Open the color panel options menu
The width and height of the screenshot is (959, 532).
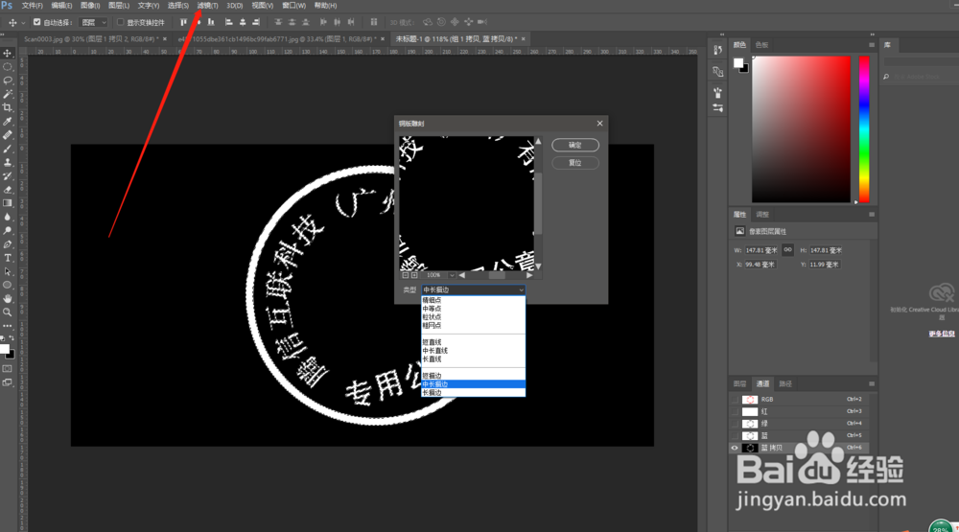(872, 45)
